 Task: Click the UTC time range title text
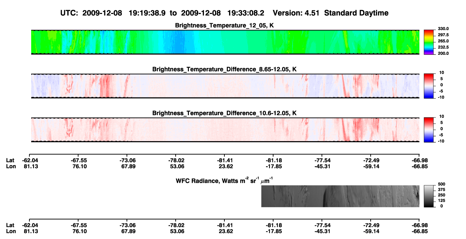point(163,13)
